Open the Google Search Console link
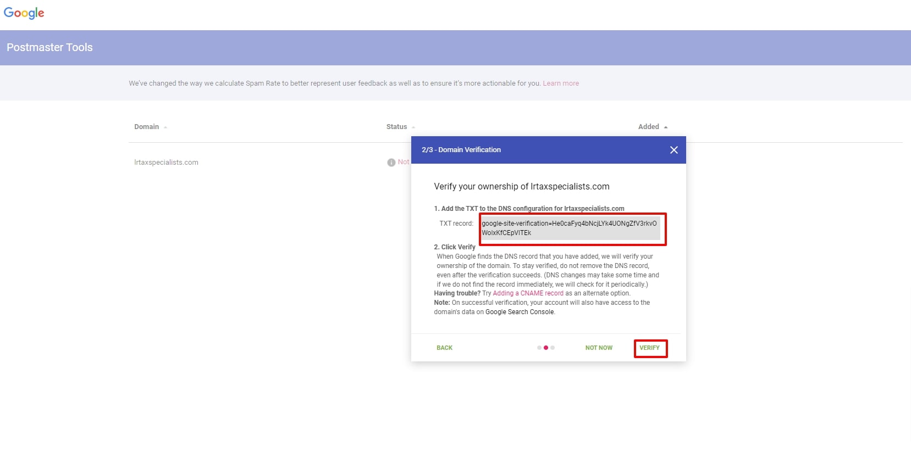Image resolution: width=911 pixels, height=452 pixels. click(520, 312)
